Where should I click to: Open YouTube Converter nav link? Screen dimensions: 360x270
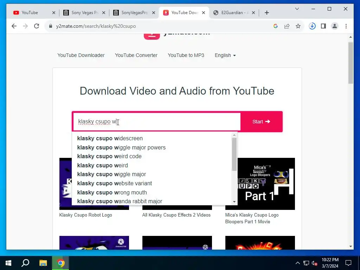(136, 55)
